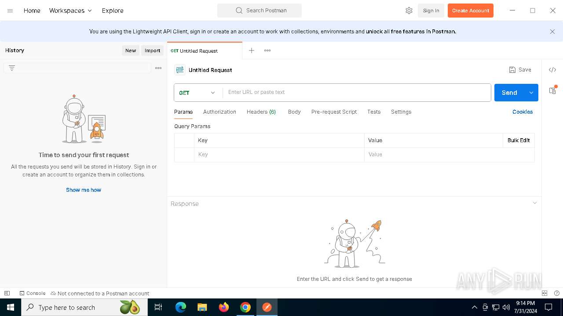563x316 pixels.
Task: Click the History filter search field
Action: (77, 68)
